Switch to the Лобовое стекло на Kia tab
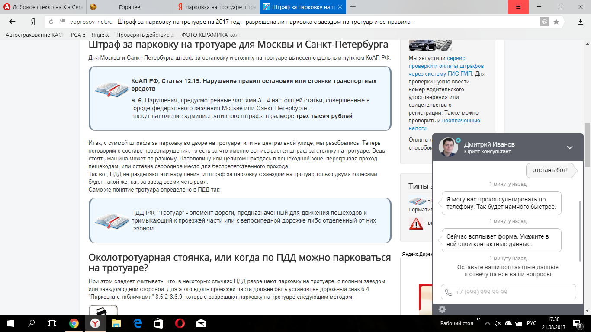Viewport: 591px width, 332px height. coord(43,7)
